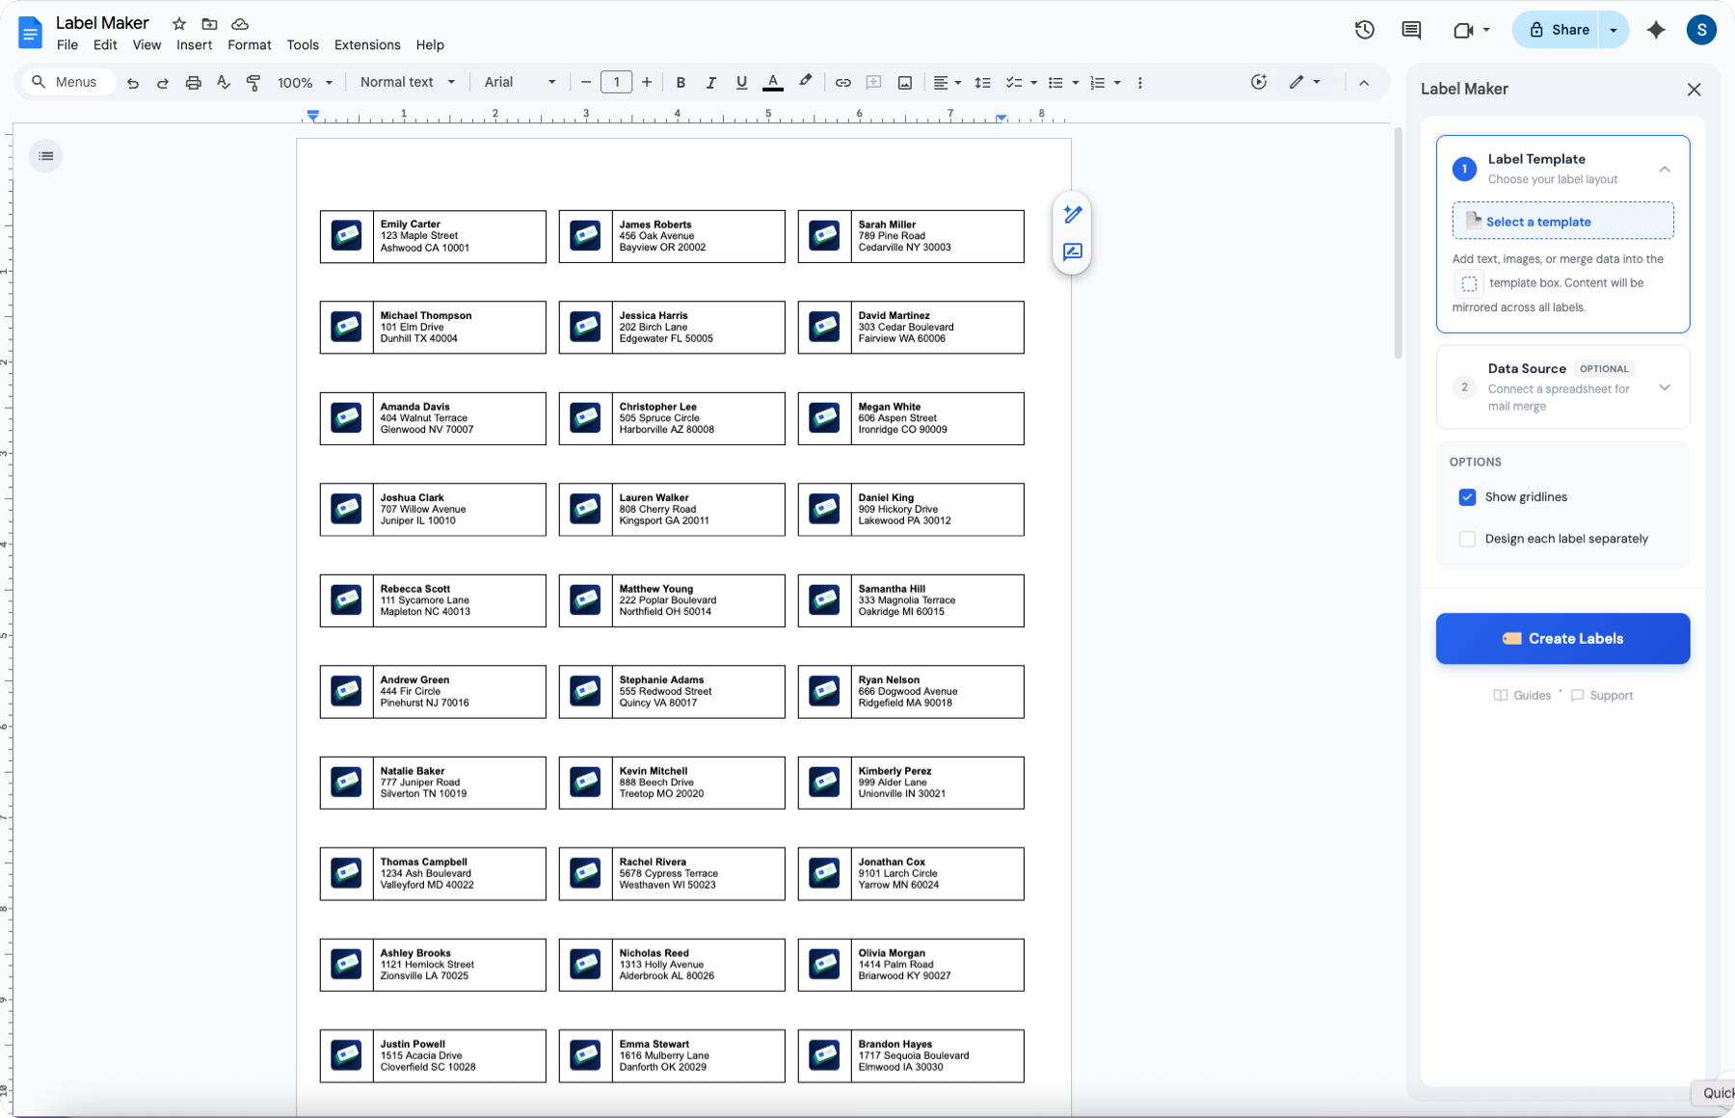Image resolution: width=1735 pixels, height=1118 pixels.
Task: Open version history from the top bar
Action: pos(1364,30)
